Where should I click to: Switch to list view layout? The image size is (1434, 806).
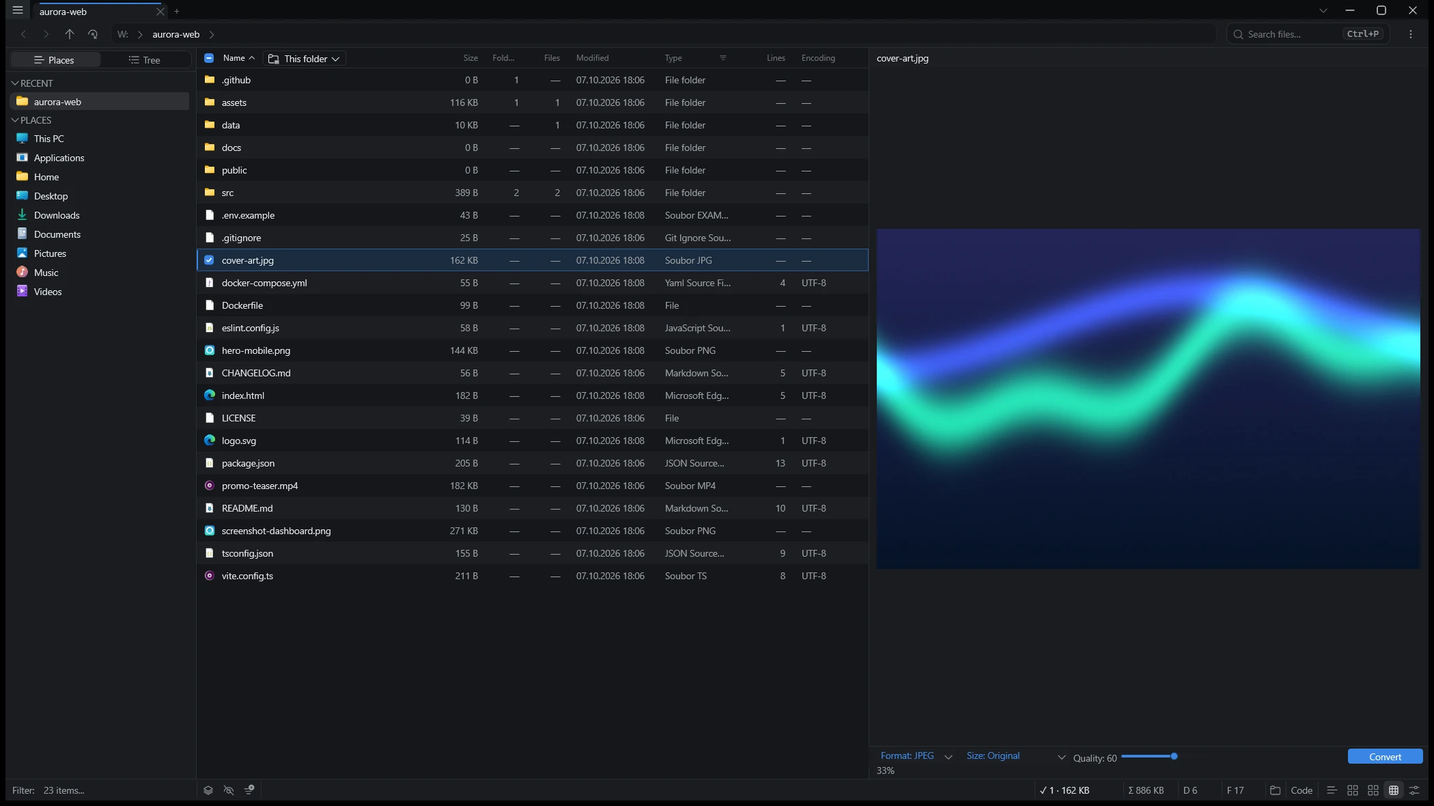click(1332, 790)
